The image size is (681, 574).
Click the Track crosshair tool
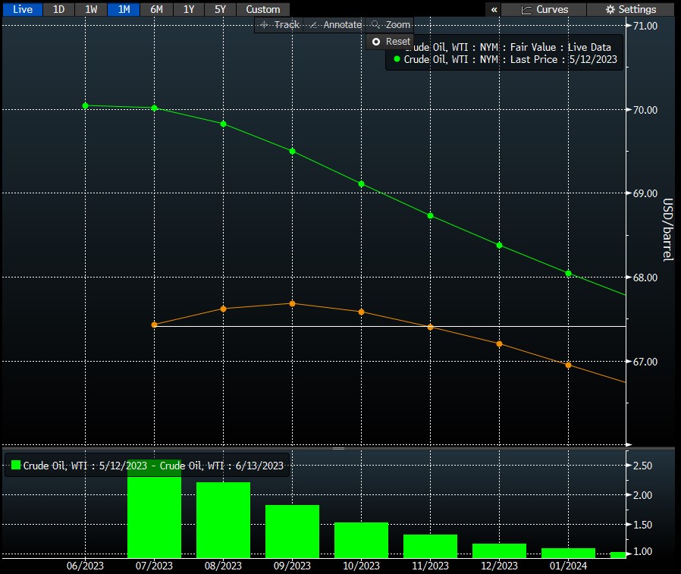point(279,25)
